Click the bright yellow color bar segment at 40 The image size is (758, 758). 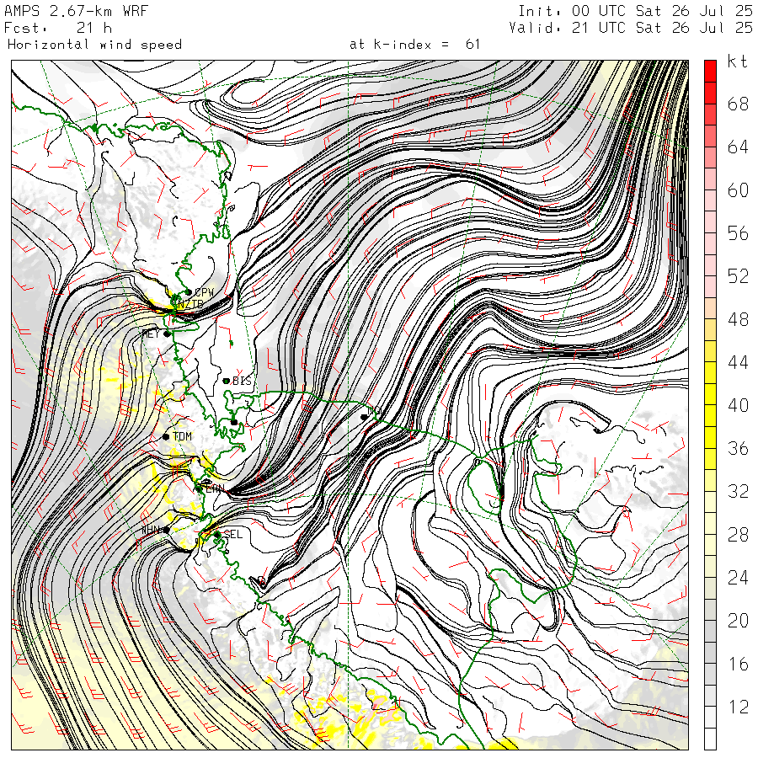tap(710, 394)
